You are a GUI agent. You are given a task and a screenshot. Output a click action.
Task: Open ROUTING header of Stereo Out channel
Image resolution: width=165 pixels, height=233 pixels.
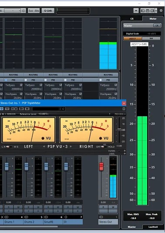tap(108, 75)
